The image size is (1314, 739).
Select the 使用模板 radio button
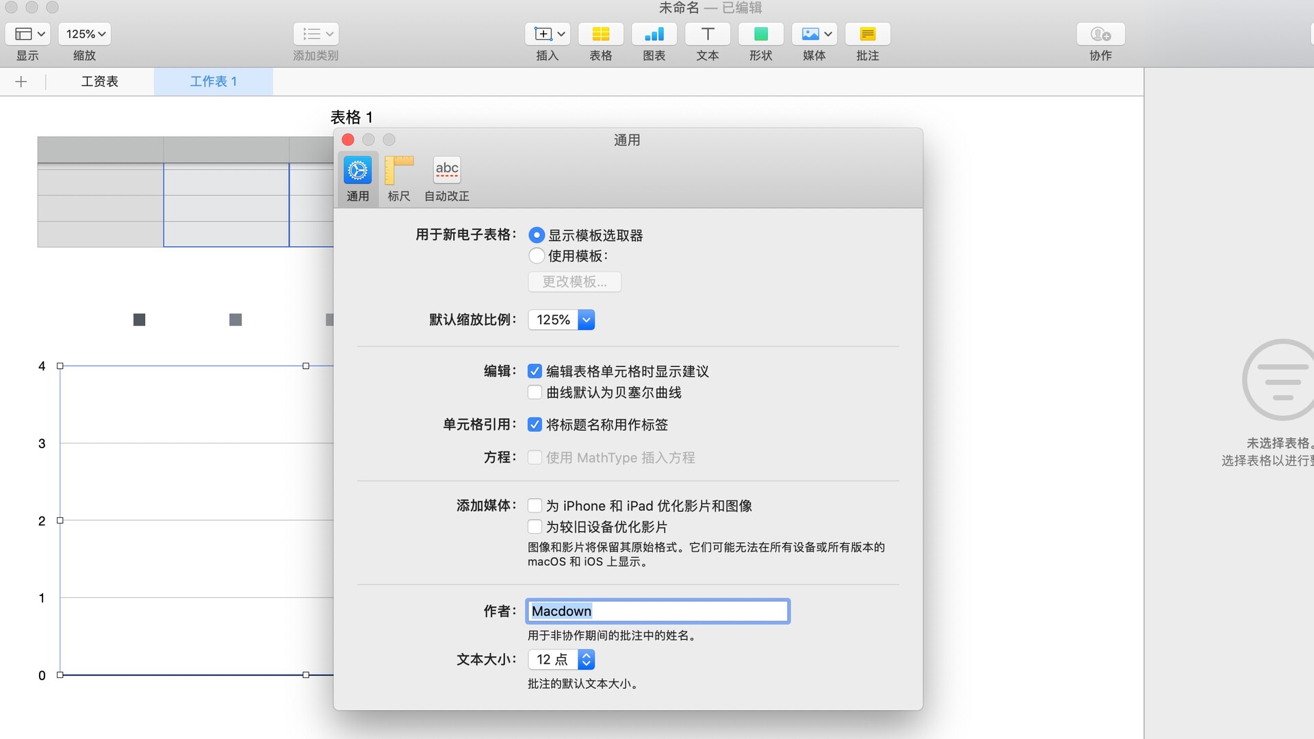(x=537, y=256)
